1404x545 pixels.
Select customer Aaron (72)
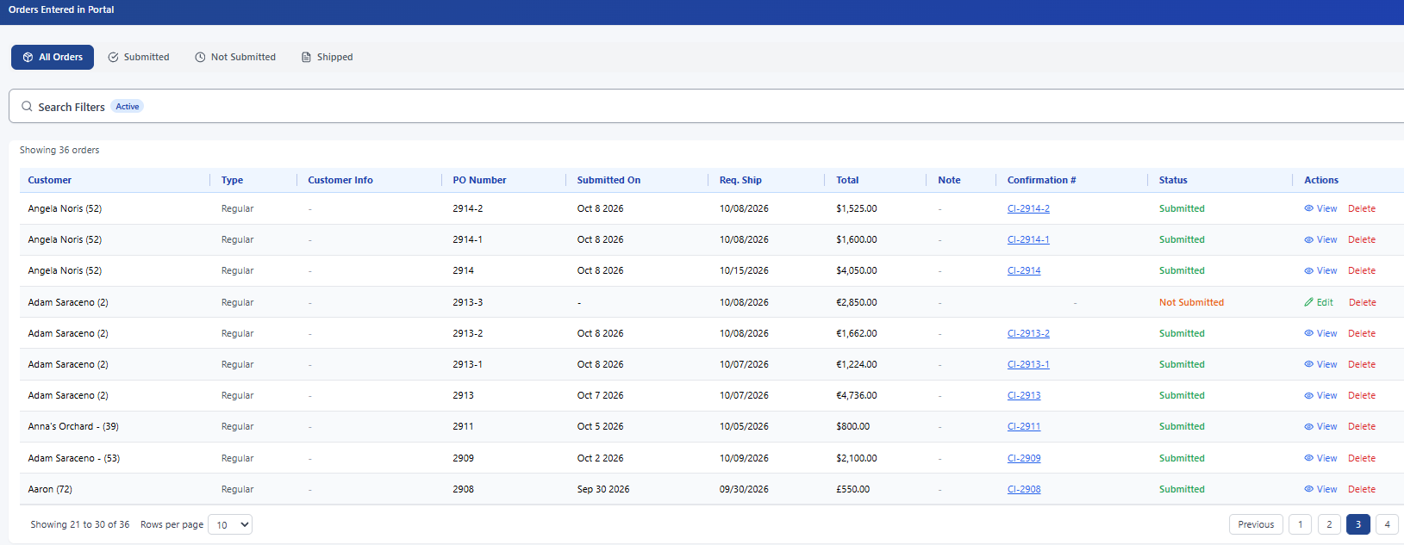50,489
